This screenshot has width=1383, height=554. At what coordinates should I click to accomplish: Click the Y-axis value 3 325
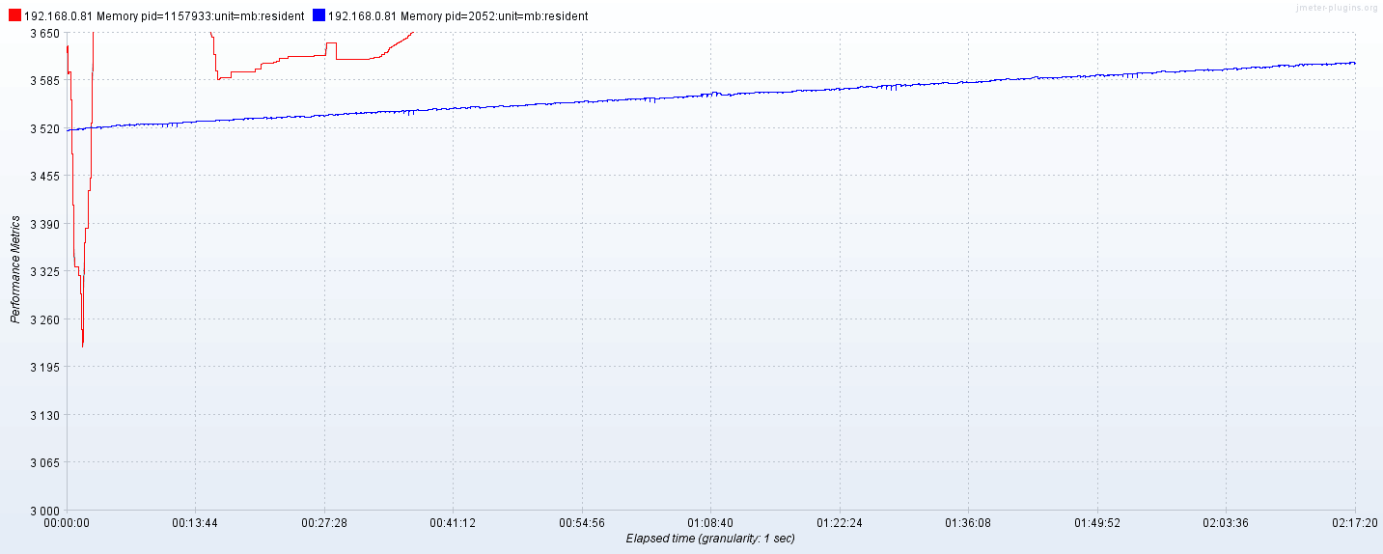[45, 271]
